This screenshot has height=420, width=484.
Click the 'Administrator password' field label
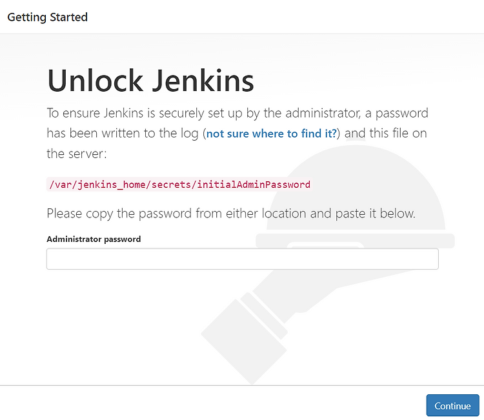[x=94, y=239]
